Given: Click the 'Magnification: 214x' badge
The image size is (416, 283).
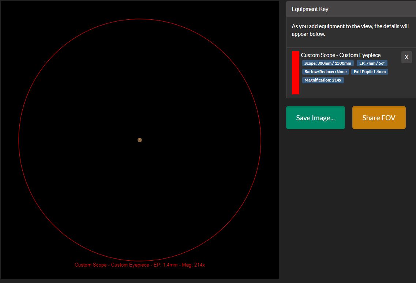Looking at the screenshot, I should 323,80.
